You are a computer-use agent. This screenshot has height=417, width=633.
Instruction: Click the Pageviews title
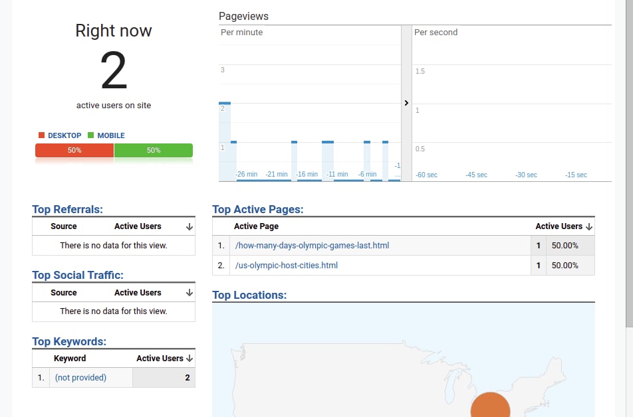pyautogui.click(x=243, y=16)
